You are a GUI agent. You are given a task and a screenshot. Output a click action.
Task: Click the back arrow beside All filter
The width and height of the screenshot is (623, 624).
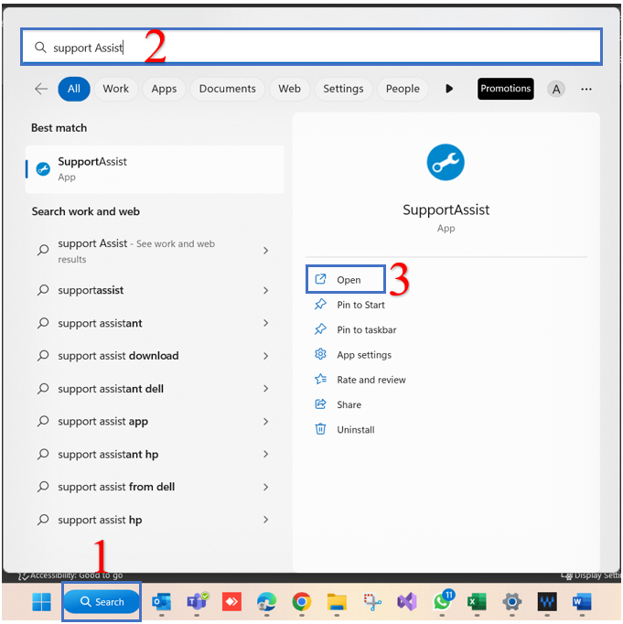41,89
